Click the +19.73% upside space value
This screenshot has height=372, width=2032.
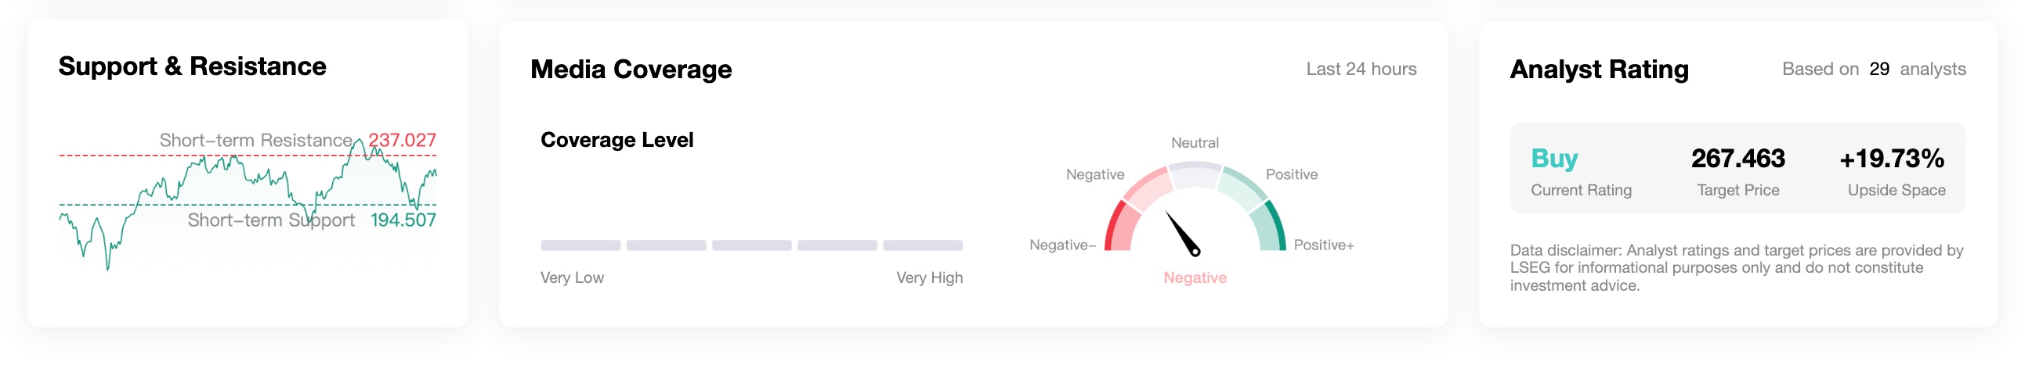coord(1892,159)
